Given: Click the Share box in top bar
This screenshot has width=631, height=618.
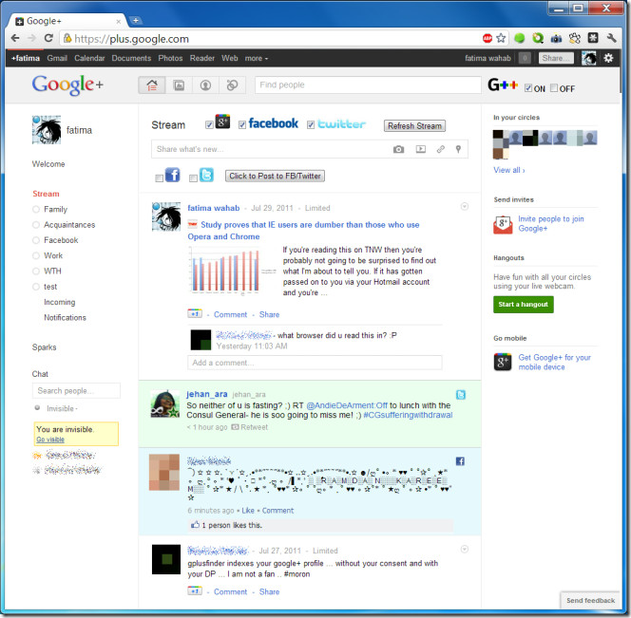Looking at the screenshot, I should (557, 58).
